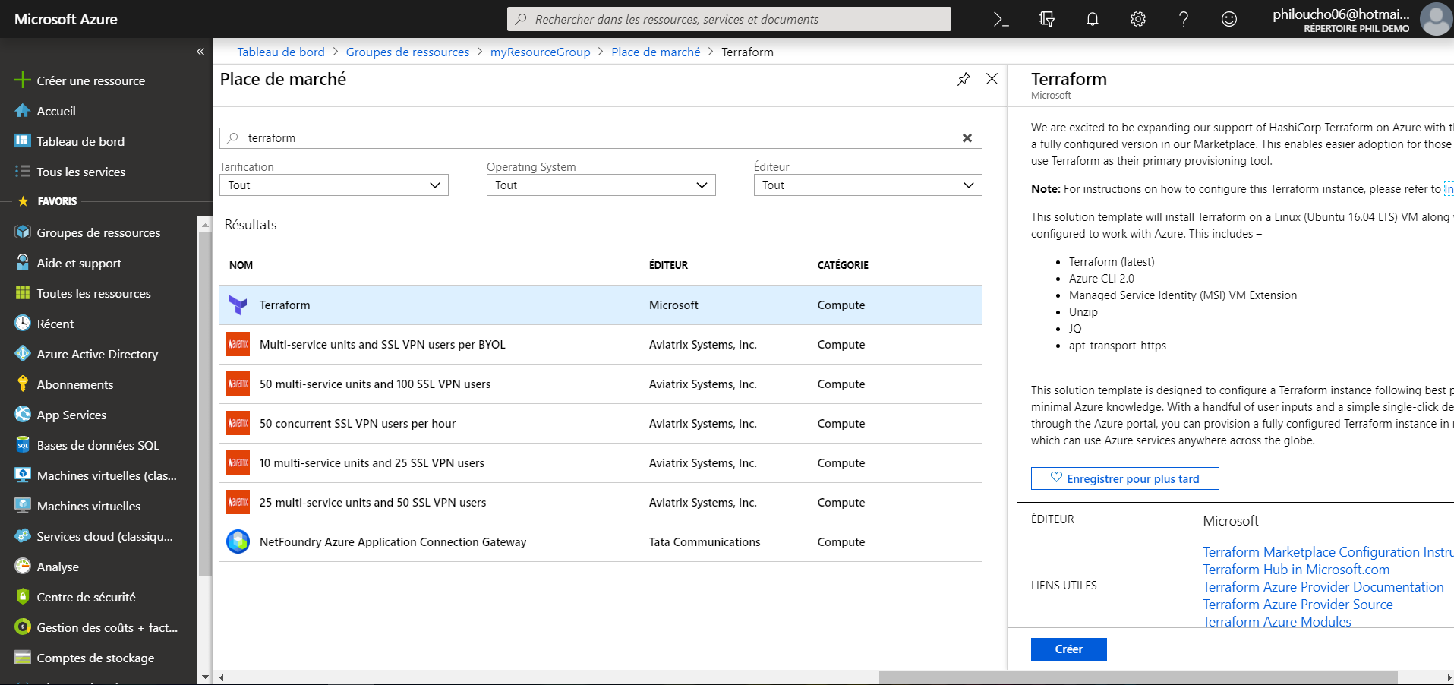Select the Terraform Microsoft result row

601,305
